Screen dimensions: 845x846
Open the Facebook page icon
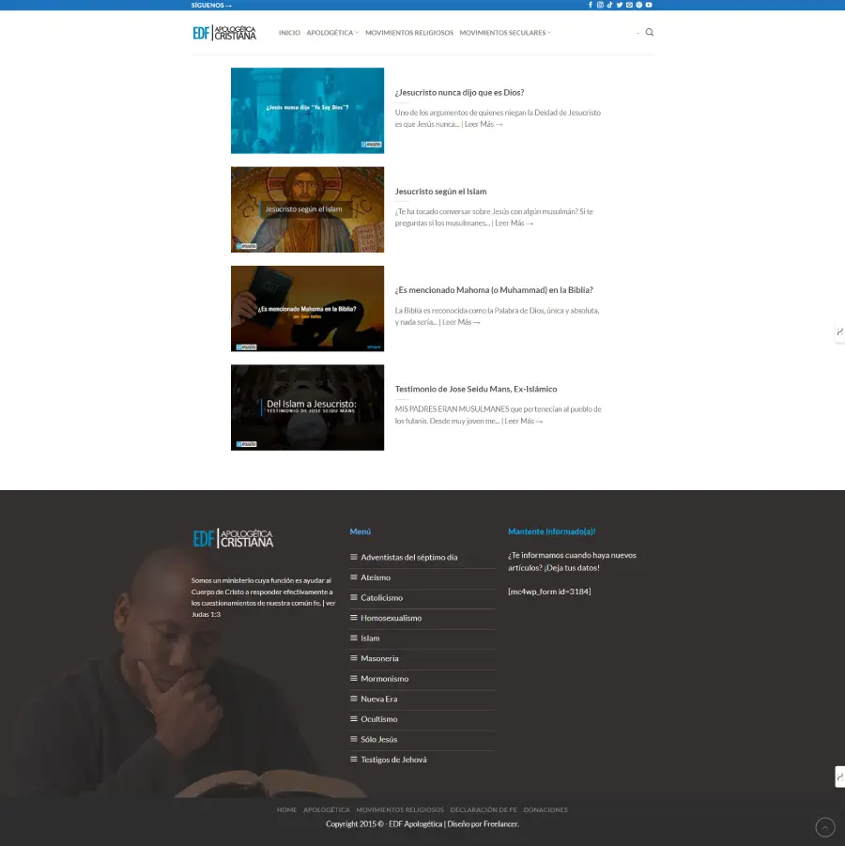[x=591, y=5]
